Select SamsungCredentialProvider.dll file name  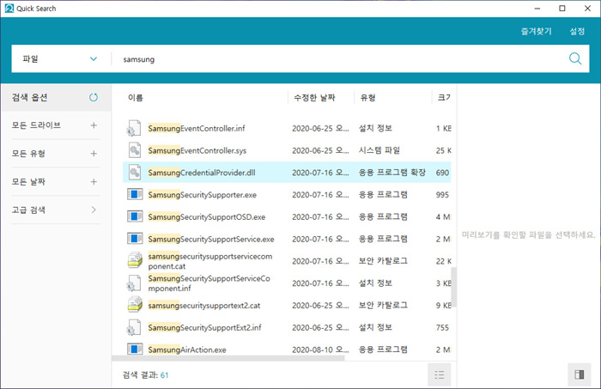coord(202,173)
